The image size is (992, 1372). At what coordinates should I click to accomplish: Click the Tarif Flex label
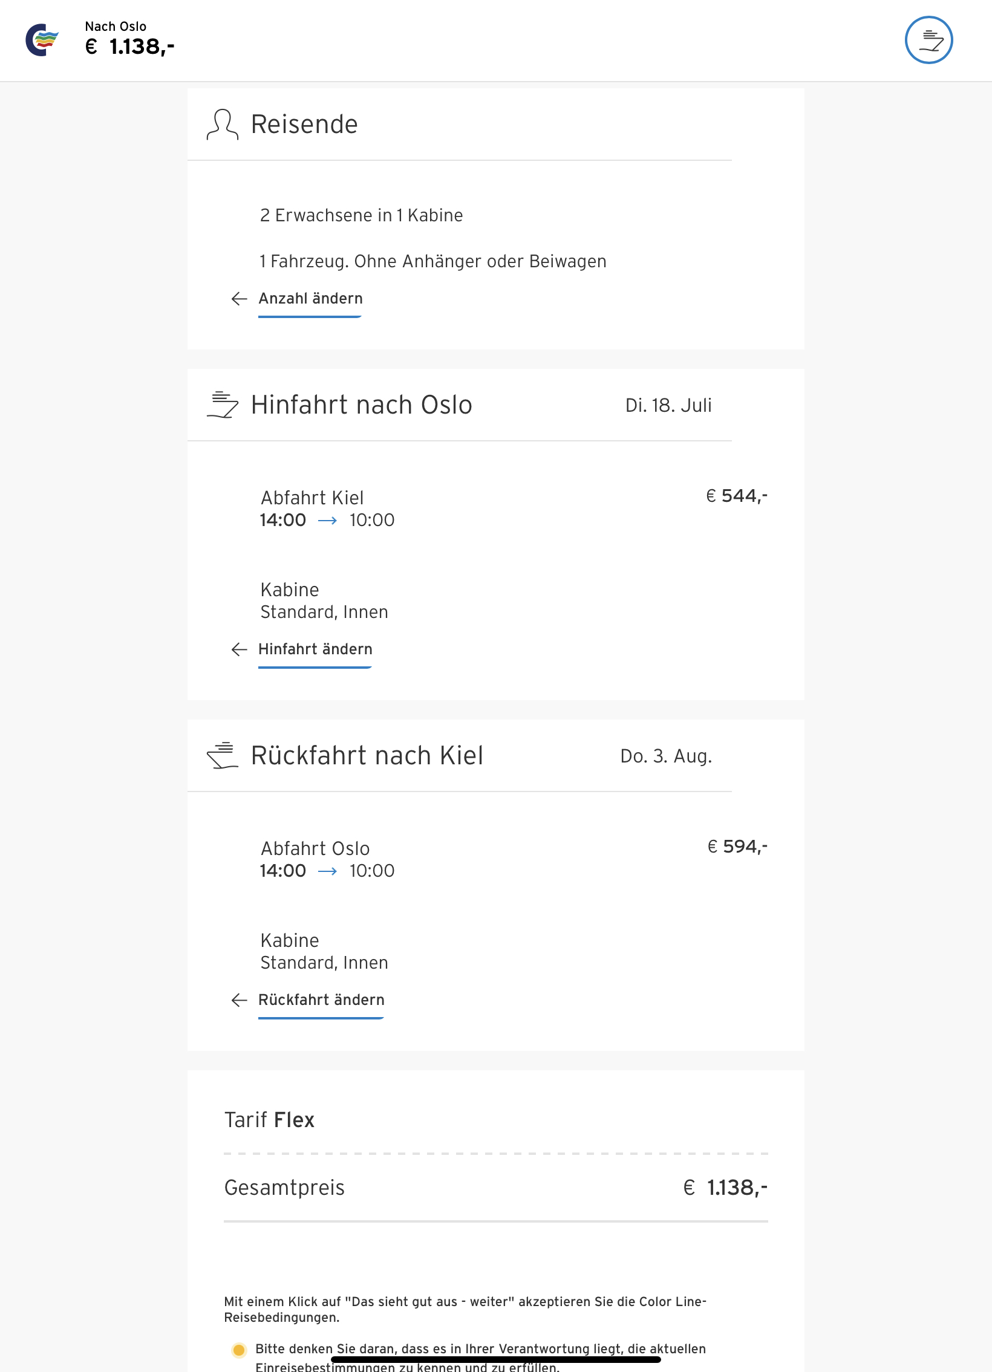269,1120
